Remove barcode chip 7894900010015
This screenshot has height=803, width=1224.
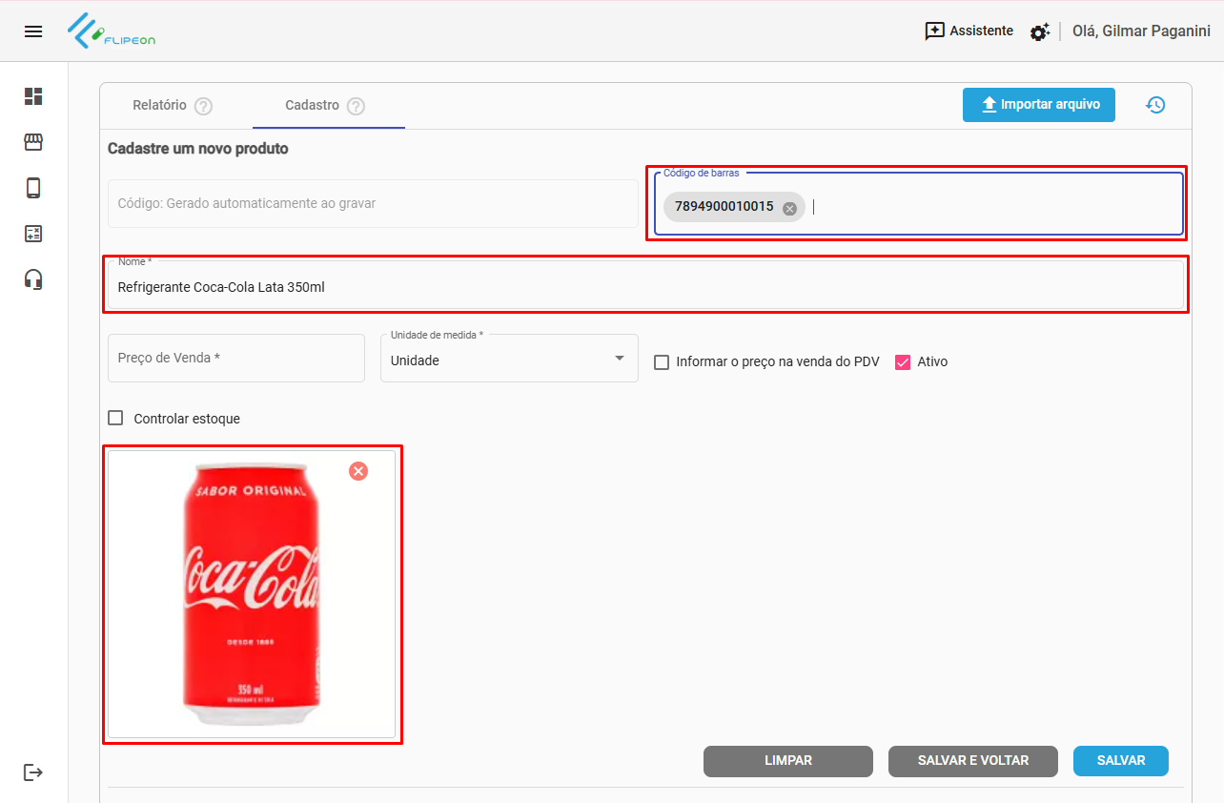[789, 208]
